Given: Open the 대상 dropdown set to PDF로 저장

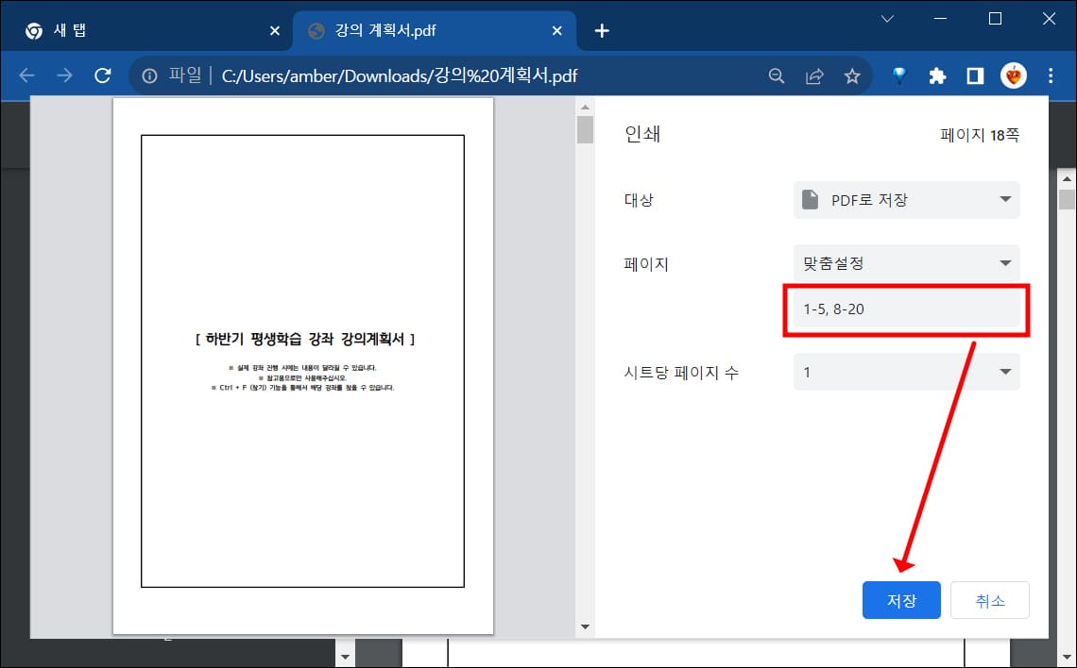Looking at the screenshot, I should 905,200.
